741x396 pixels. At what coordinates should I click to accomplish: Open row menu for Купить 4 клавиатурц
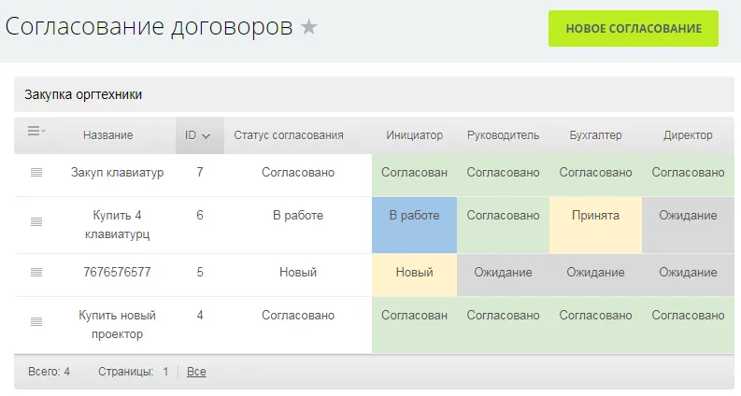[36, 222]
